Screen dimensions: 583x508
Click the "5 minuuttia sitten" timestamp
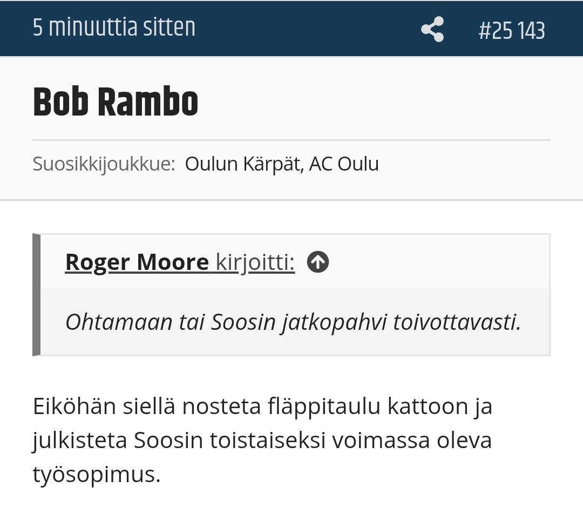point(114,28)
